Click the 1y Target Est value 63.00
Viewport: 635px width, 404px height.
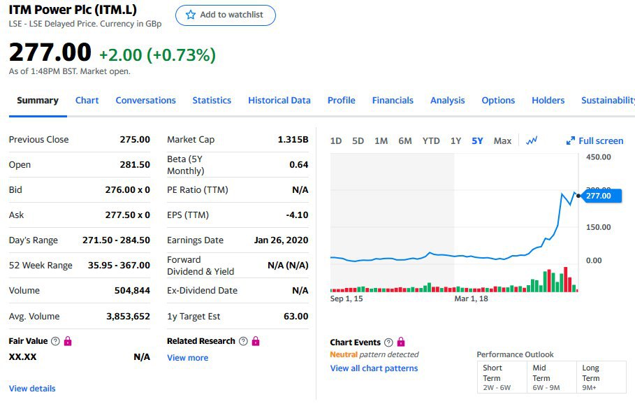coord(296,316)
